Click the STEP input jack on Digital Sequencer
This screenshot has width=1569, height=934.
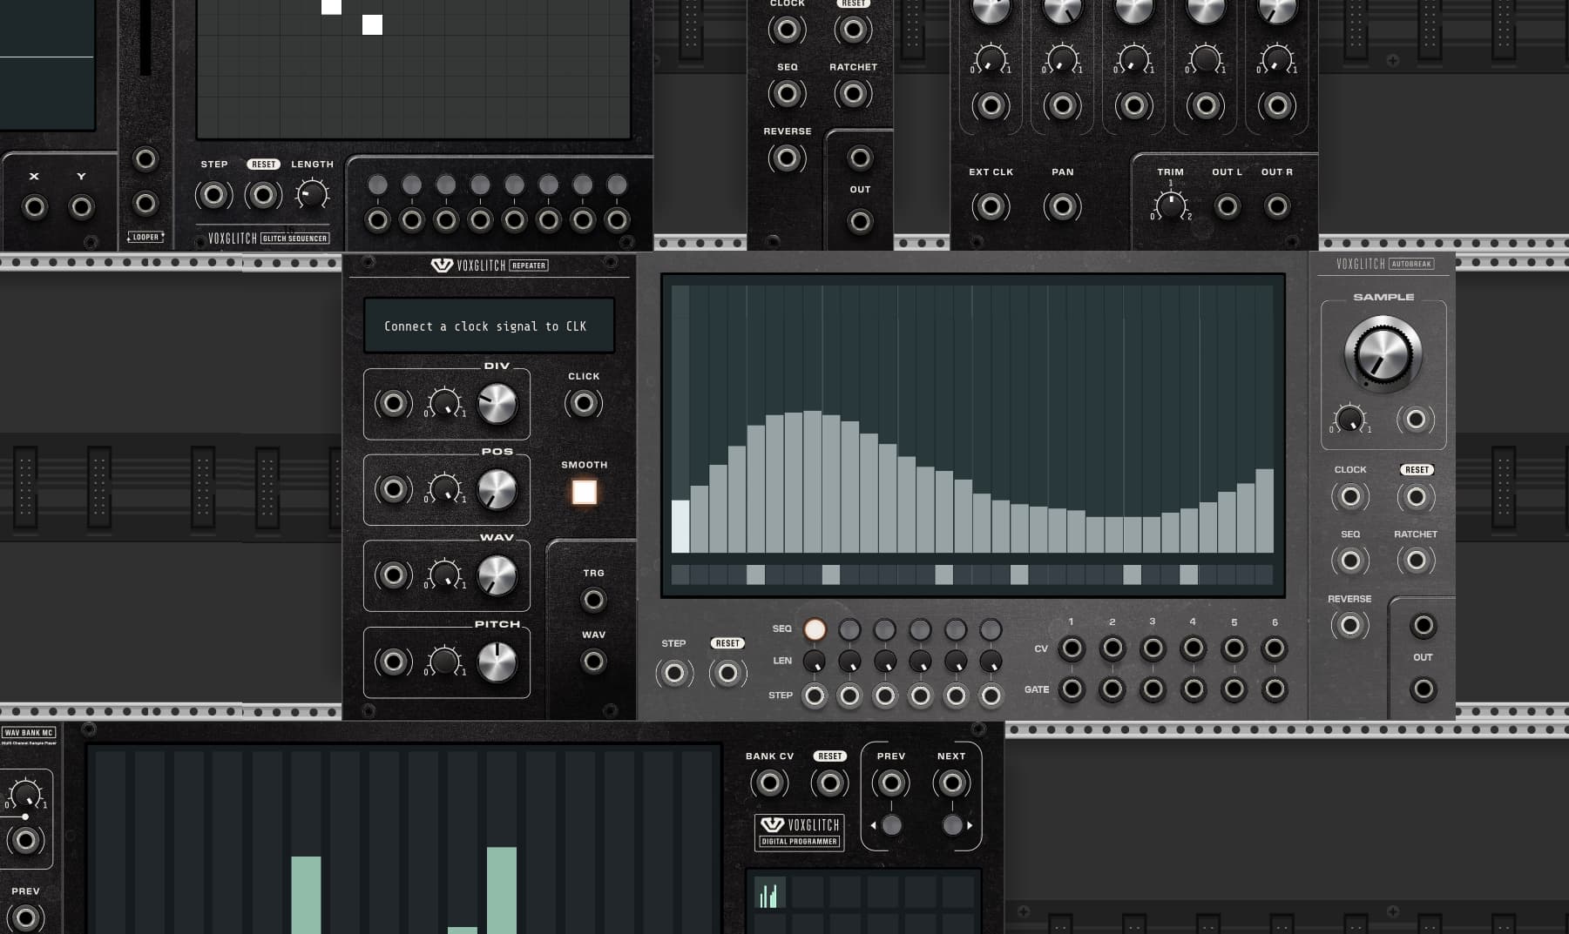(x=674, y=673)
